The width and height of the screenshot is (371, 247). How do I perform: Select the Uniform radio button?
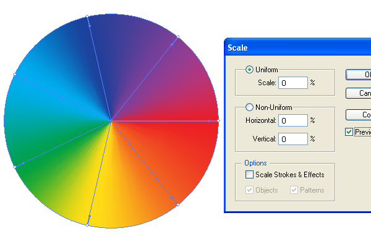point(250,69)
